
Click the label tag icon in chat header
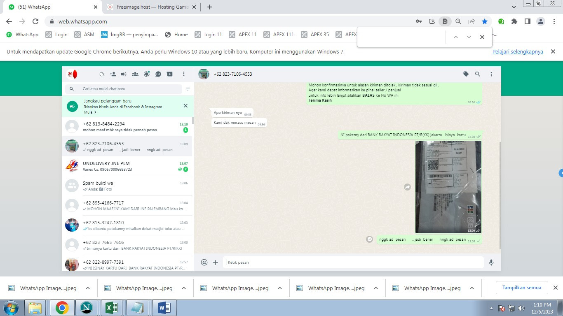(466, 74)
